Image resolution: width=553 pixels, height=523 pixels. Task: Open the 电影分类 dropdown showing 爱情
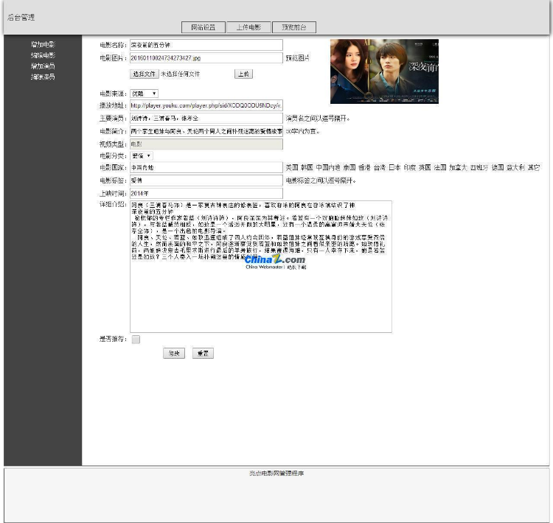point(141,155)
